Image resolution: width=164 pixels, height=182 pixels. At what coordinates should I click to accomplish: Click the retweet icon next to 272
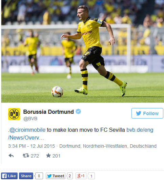click(x=26, y=156)
